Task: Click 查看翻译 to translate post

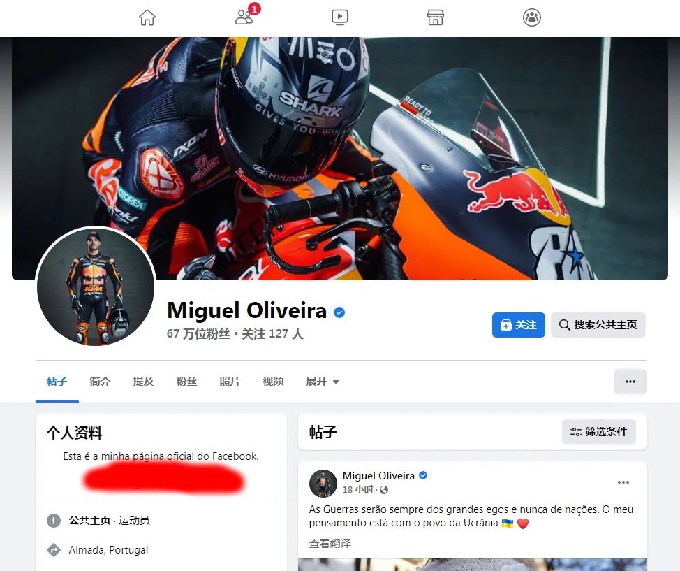Action: click(x=330, y=543)
